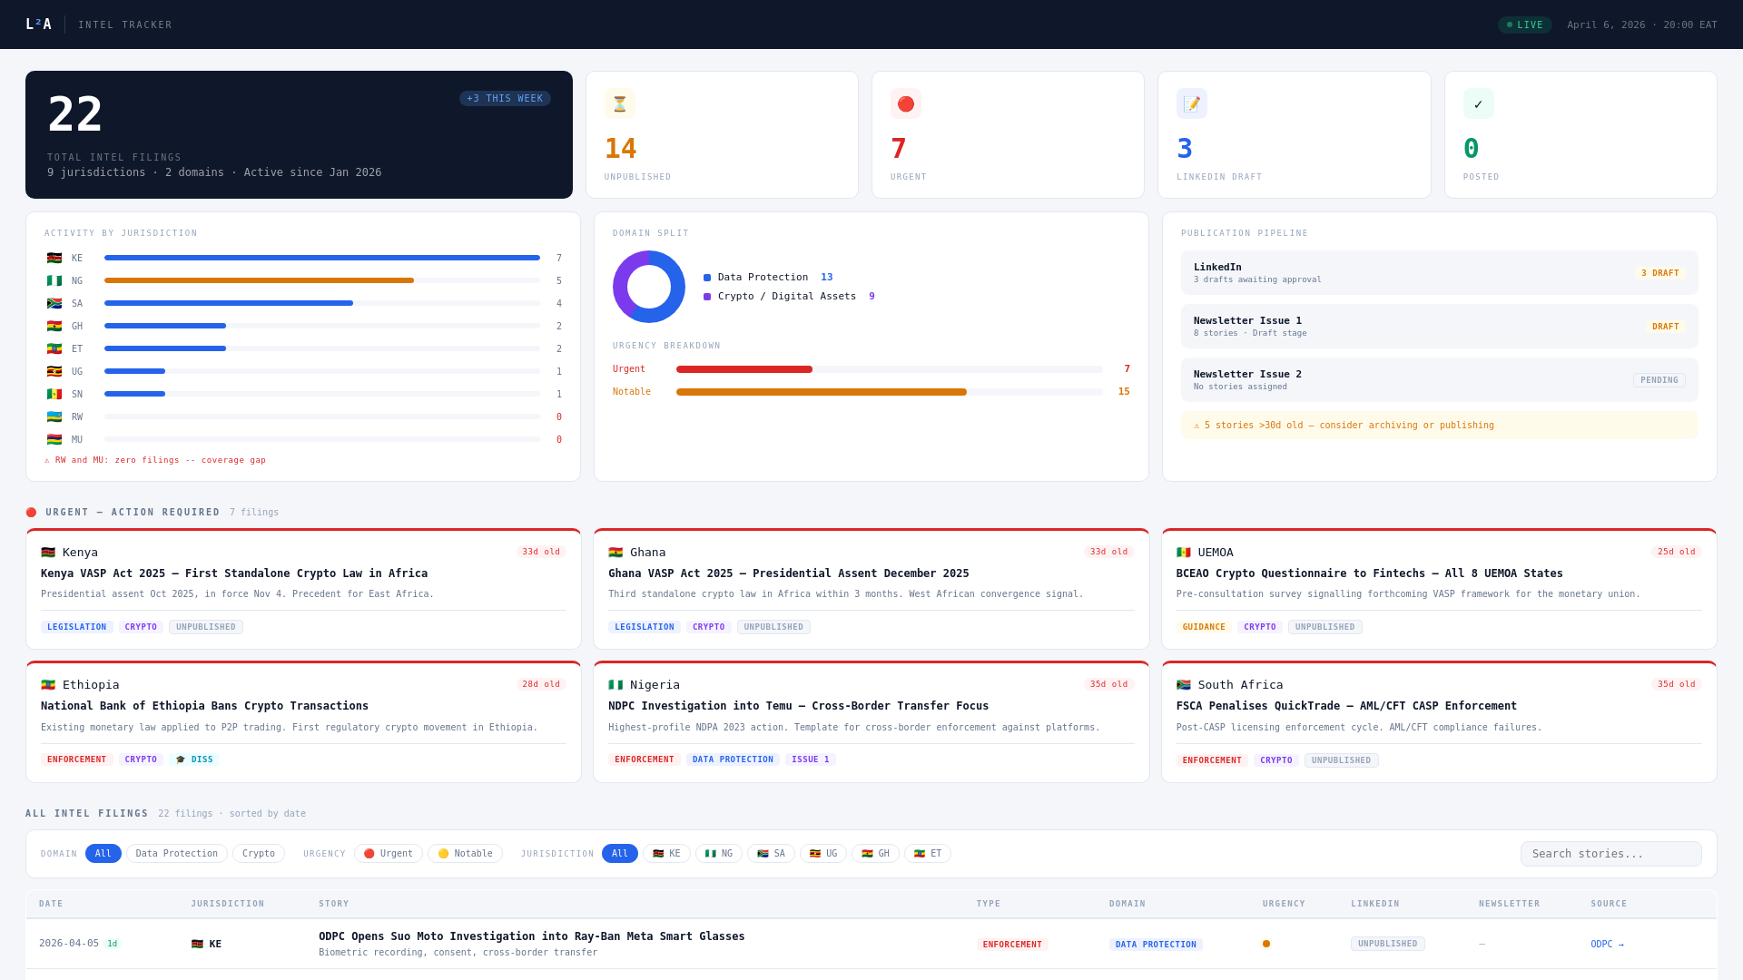
Task: Click the +3 THIS WEEK badge
Action: pyautogui.click(x=505, y=98)
